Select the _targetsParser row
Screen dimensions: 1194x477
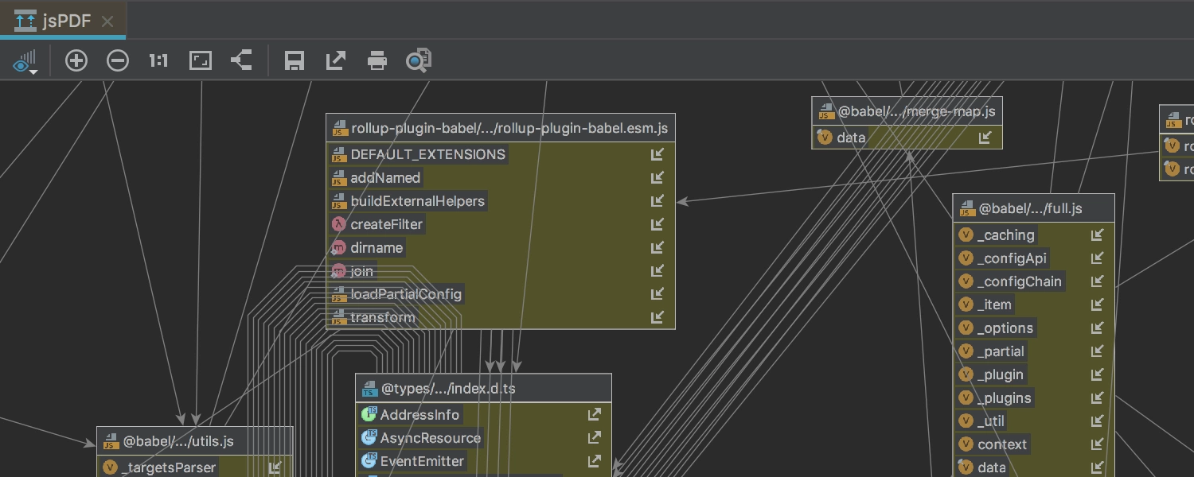(x=195, y=467)
